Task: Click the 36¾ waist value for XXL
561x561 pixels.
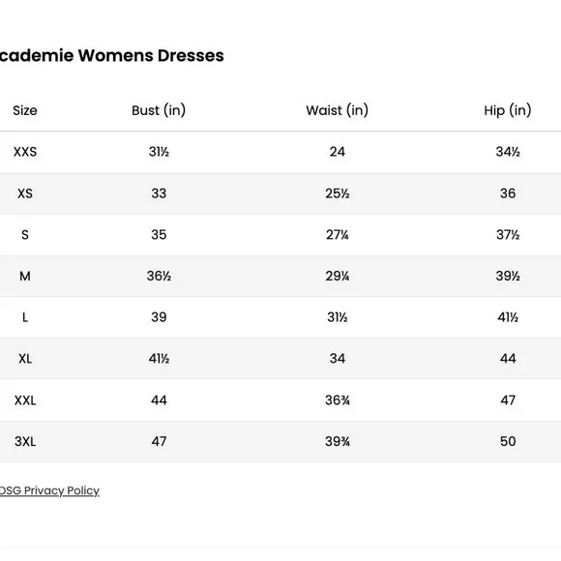Action: pyautogui.click(x=337, y=400)
